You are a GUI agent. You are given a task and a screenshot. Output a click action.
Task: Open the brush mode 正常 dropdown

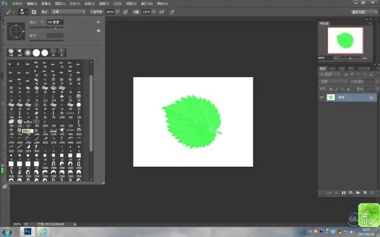68,12
